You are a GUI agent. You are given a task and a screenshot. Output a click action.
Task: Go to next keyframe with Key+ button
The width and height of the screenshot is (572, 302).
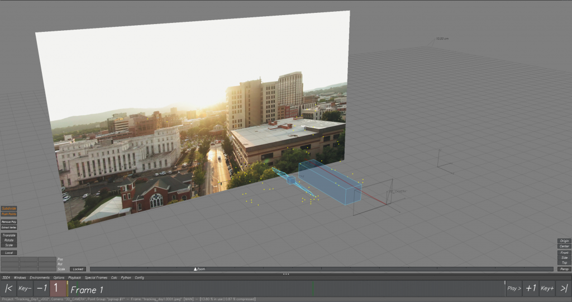coord(547,289)
